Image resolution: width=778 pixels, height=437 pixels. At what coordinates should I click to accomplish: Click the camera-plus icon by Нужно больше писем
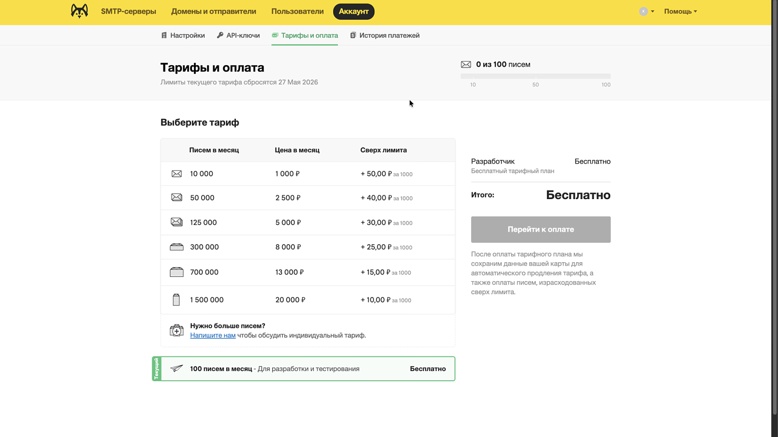(x=177, y=330)
